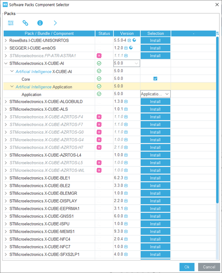Viewport: 222px width, 273px height.
Task: Click download icon next to X-CUBE-BLE1 version 6.2.3
Action: (x=126, y=178)
